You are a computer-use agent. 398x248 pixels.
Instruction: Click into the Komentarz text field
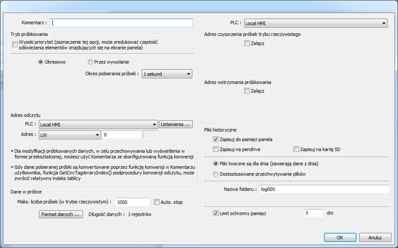click(x=122, y=23)
